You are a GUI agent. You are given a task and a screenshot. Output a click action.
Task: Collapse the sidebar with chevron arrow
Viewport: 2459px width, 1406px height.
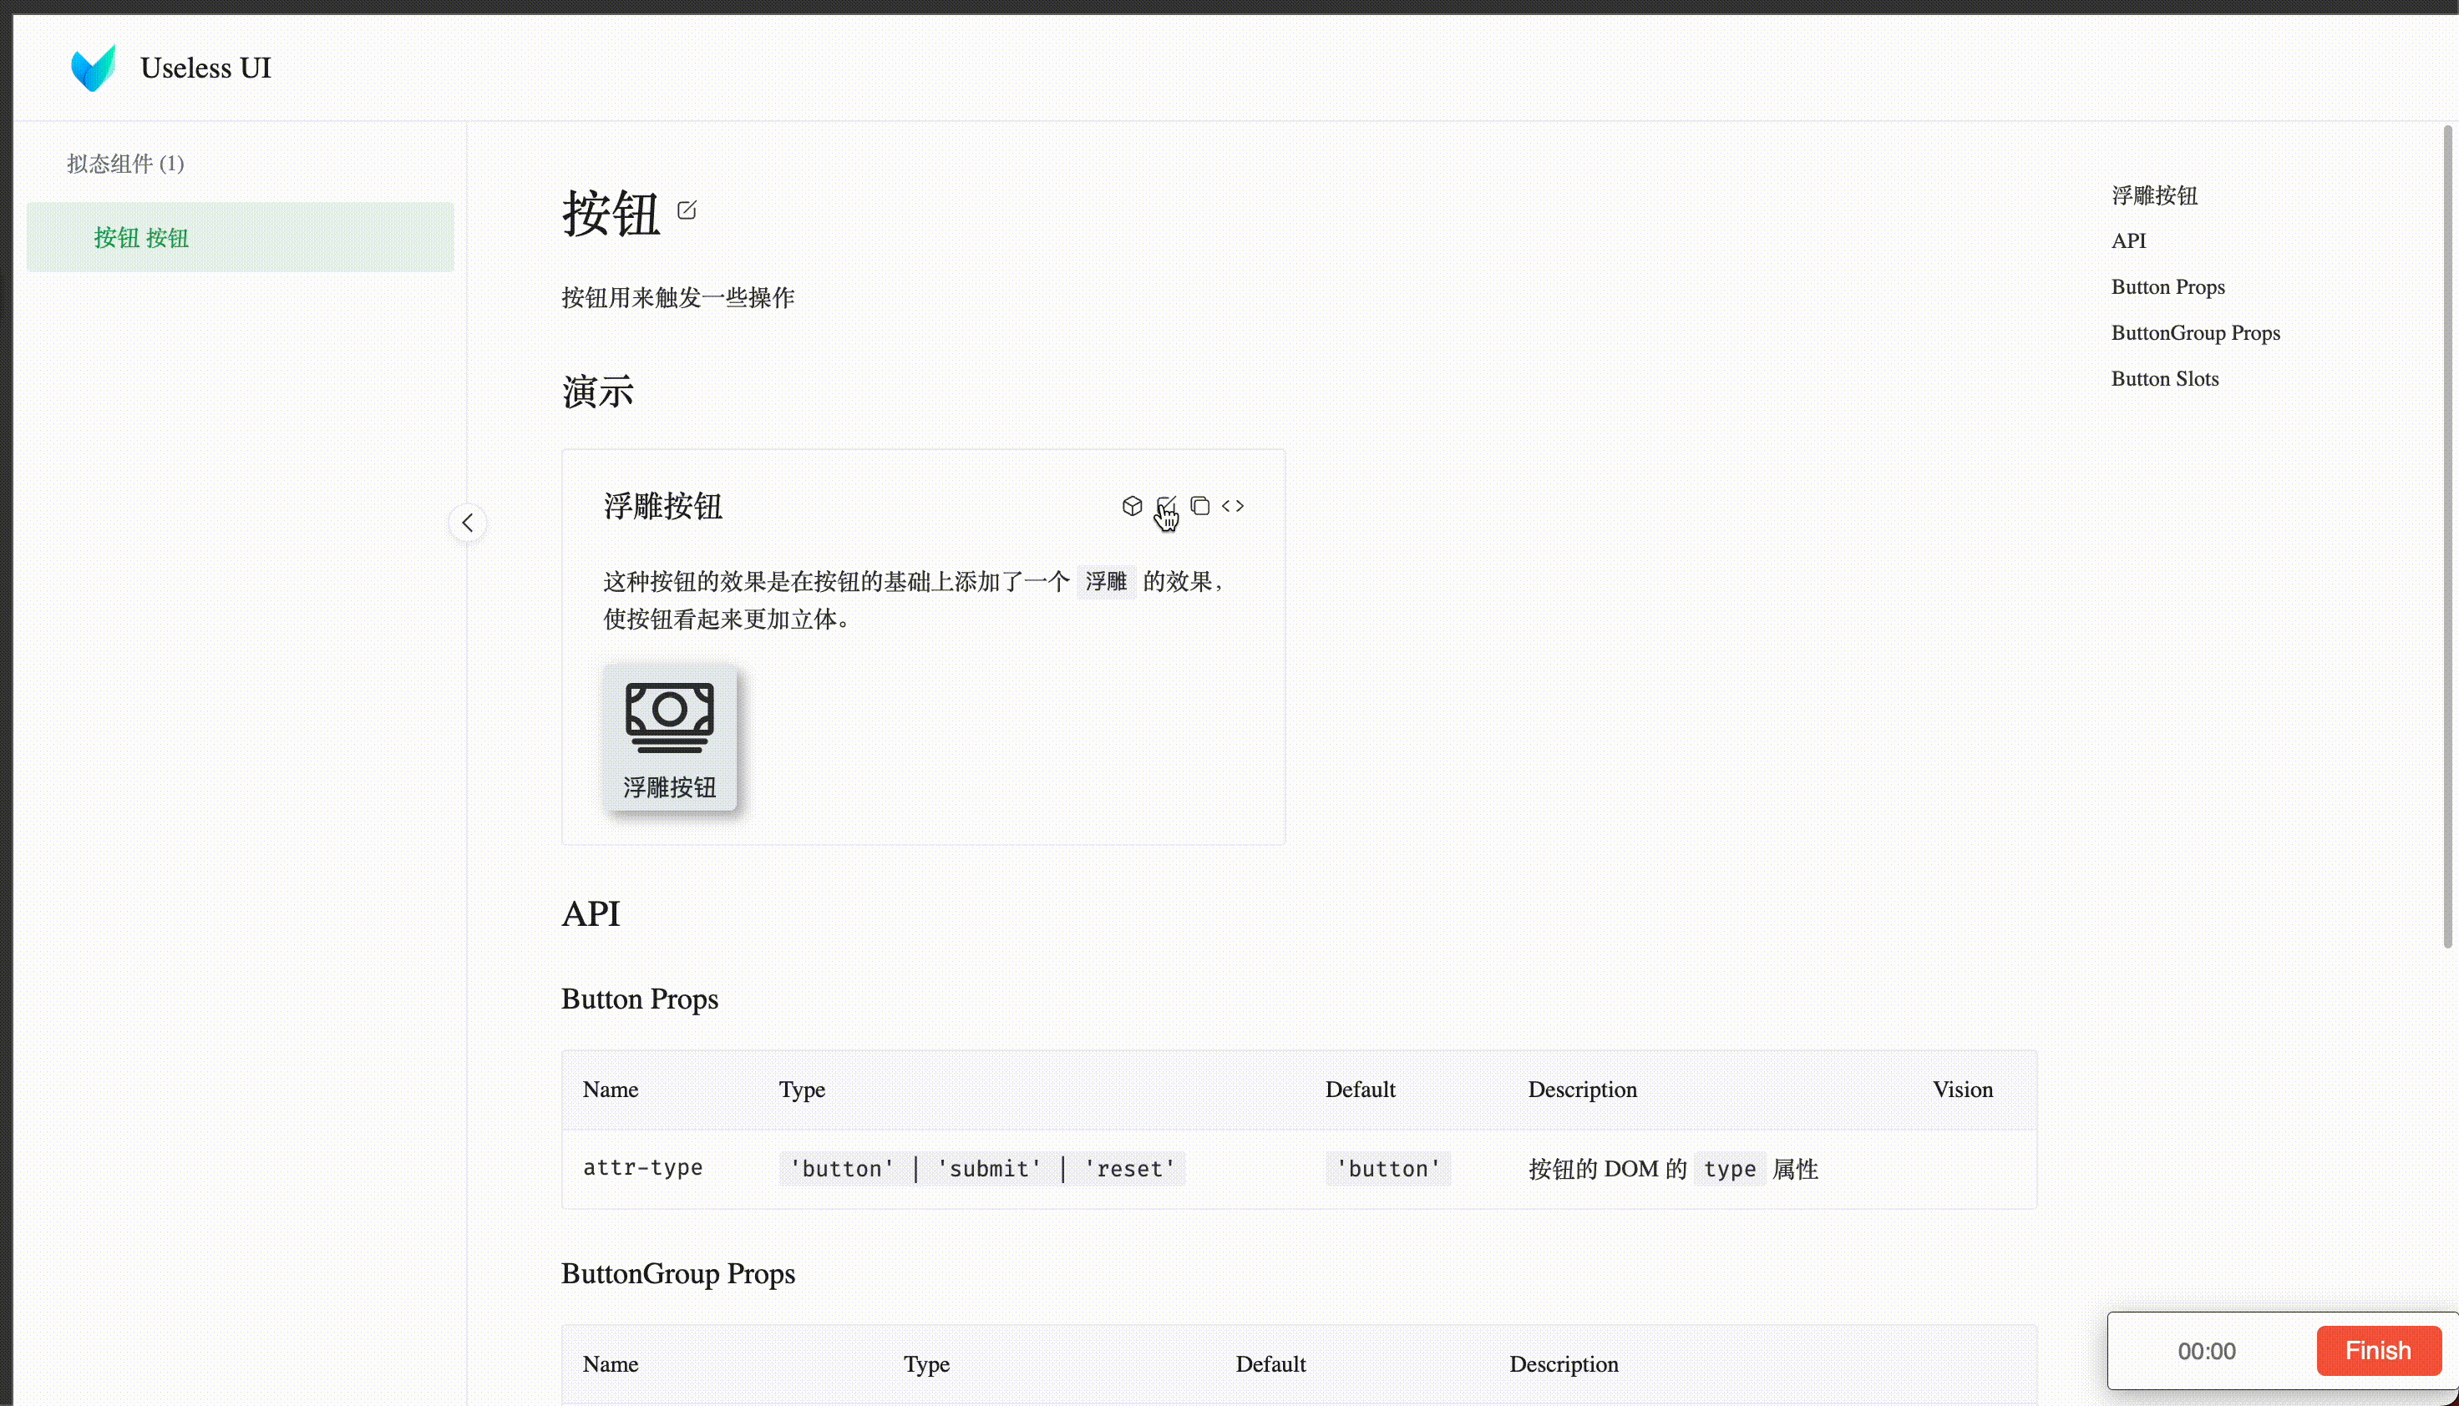point(468,523)
